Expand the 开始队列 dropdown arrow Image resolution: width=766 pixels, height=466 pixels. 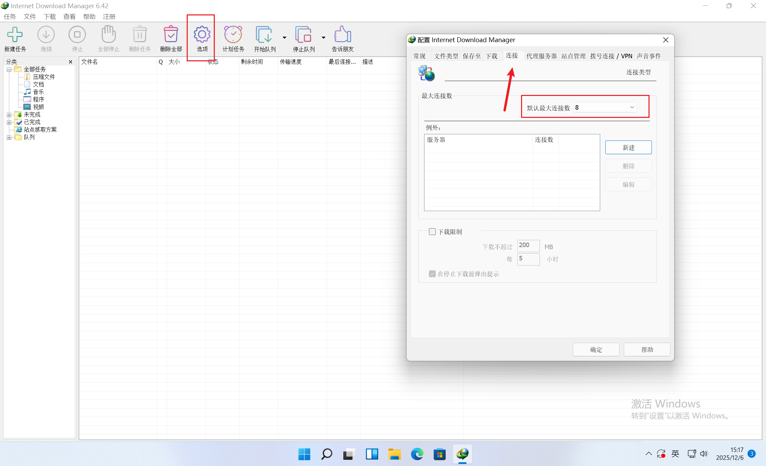pyautogui.click(x=284, y=38)
